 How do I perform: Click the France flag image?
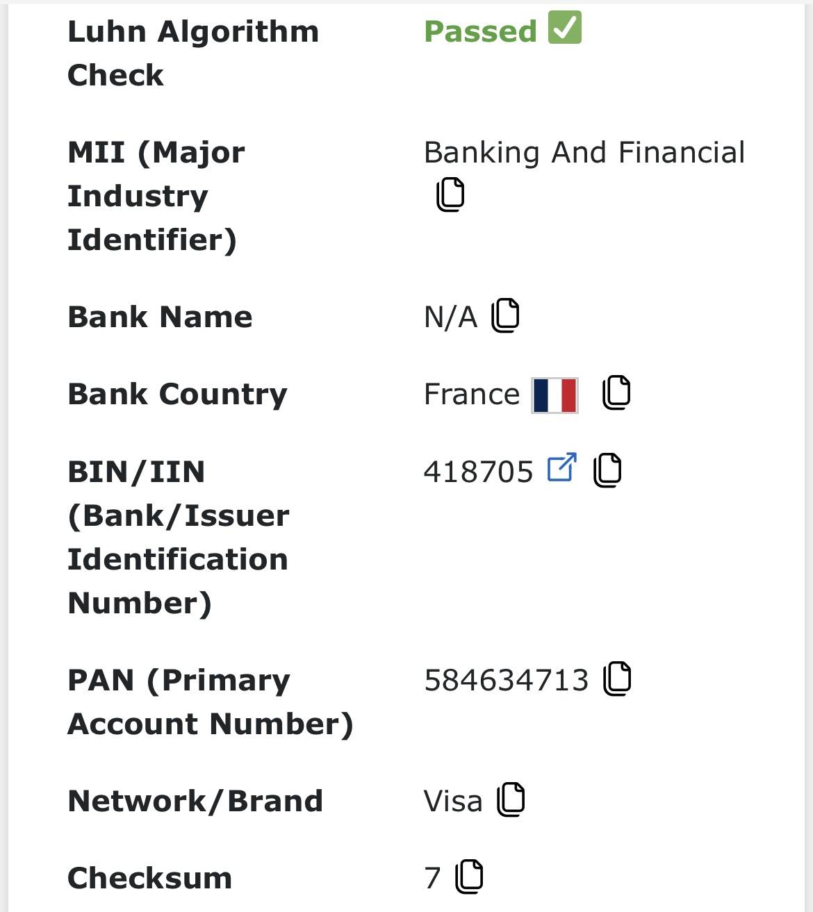click(x=555, y=395)
